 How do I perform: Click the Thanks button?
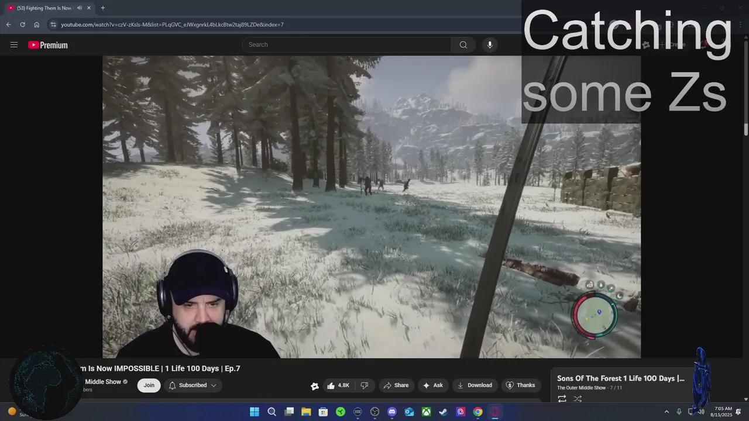520,385
